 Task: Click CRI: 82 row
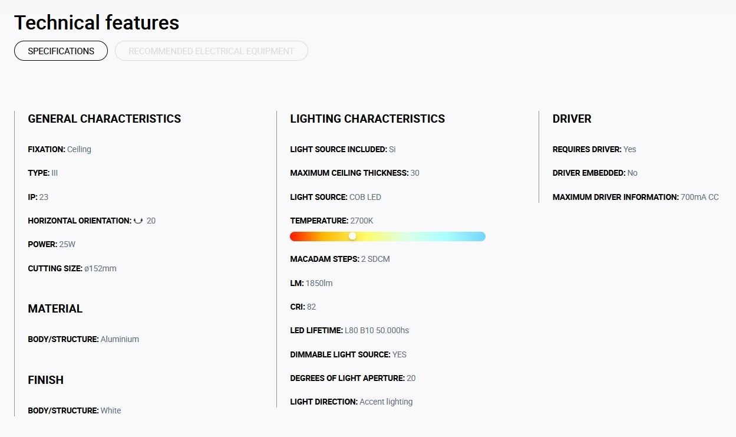click(303, 307)
